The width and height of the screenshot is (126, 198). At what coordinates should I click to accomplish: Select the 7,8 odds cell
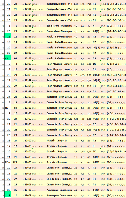click(x=82, y=130)
